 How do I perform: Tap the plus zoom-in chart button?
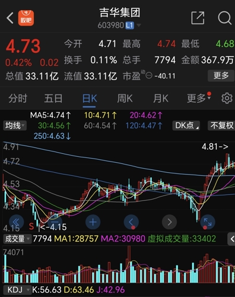click(x=93, y=222)
